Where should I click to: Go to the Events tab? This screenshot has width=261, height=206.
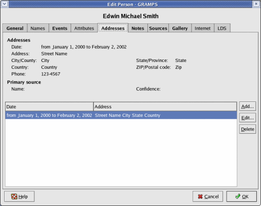pos(60,28)
